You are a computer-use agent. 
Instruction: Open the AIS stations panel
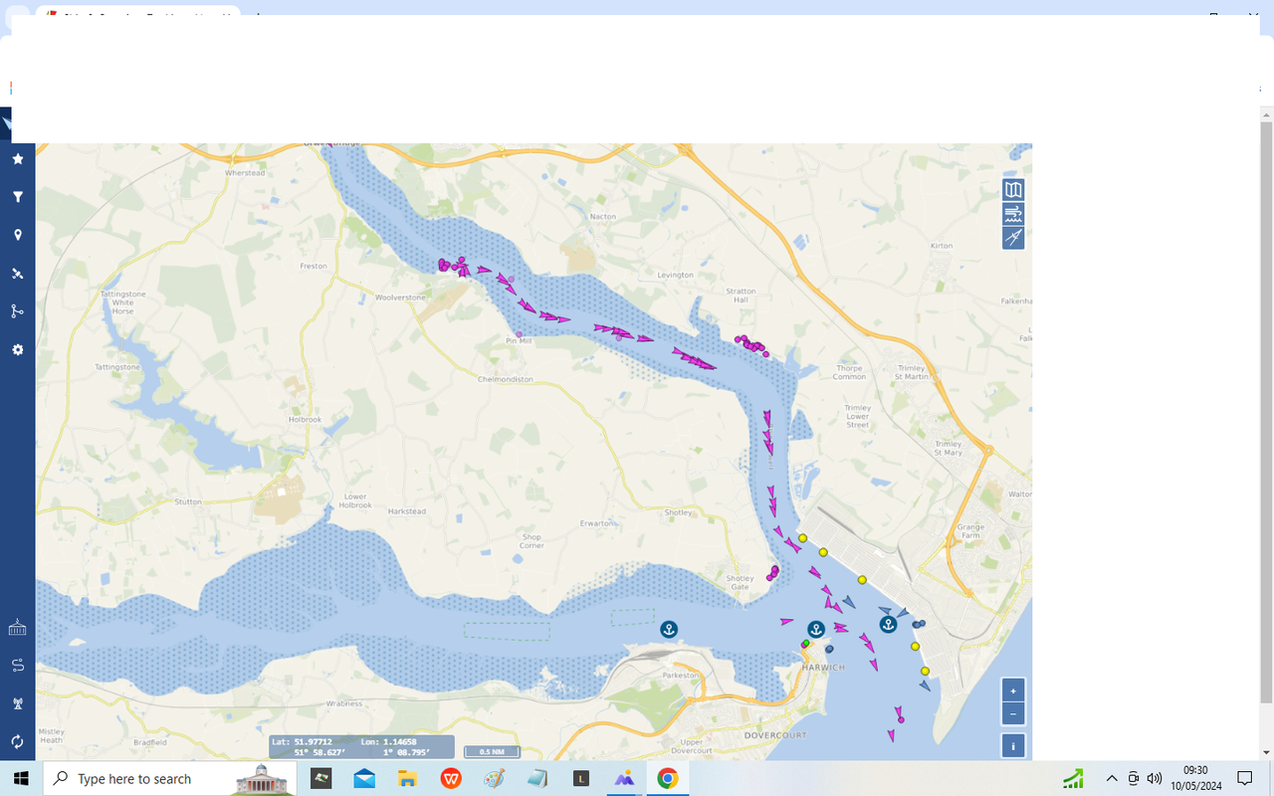(17, 702)
